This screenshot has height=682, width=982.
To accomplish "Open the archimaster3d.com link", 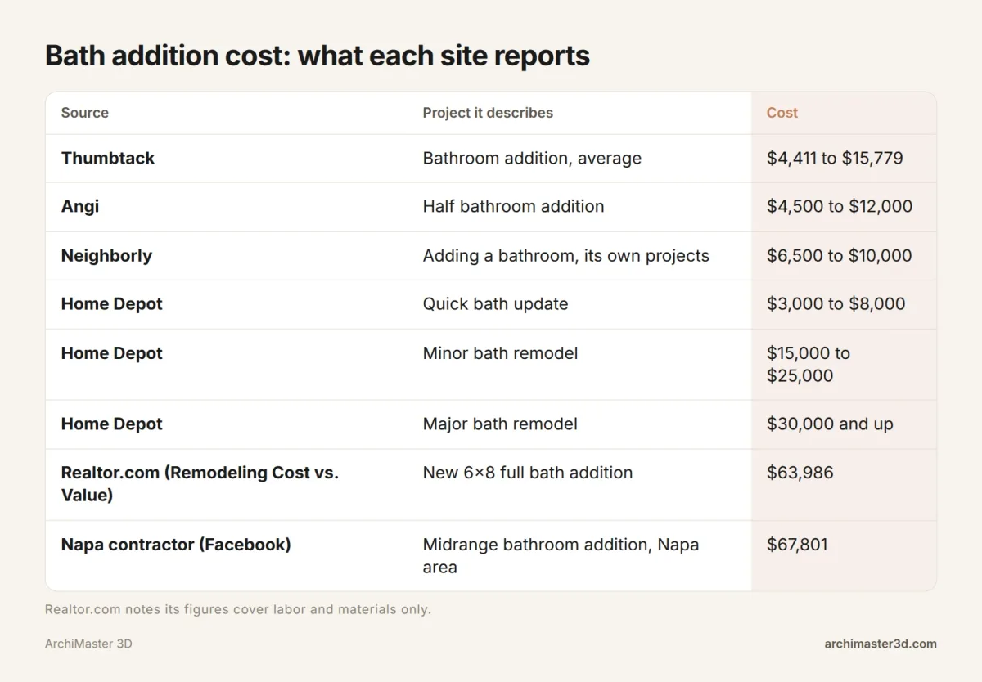I will coord(881,644).
